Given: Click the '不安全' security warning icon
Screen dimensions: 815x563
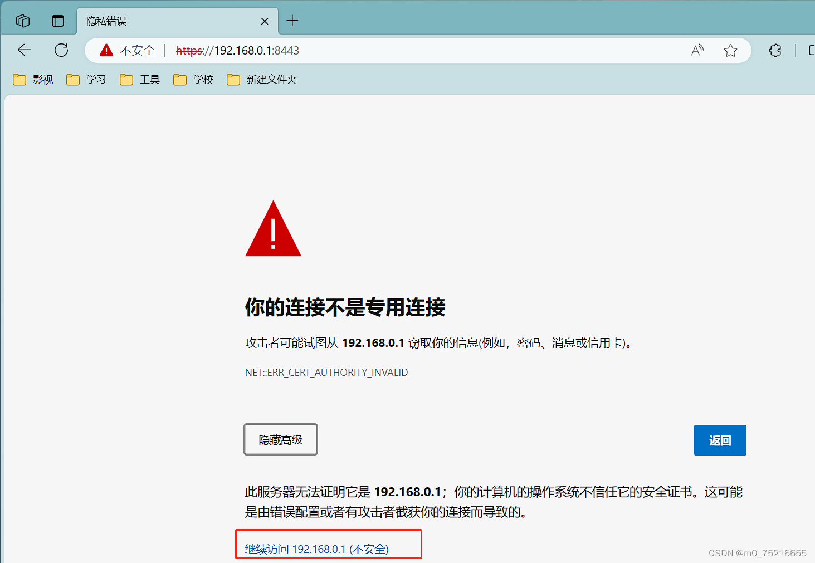Looking at the screenshot, I should click(106, 50).
